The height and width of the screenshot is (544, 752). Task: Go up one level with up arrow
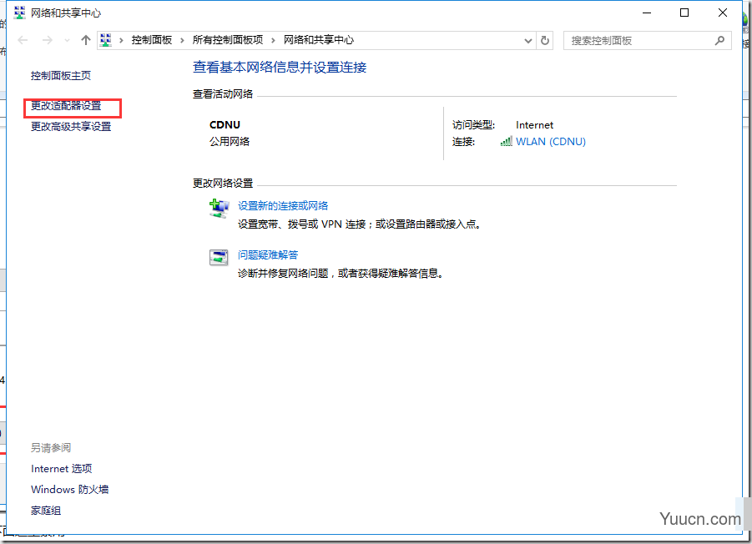pyautogui.click(x=86, y=40)
